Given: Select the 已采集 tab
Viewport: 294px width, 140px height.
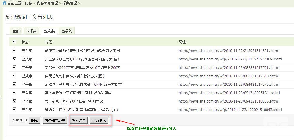Looking at the screenshot, I should pos(49,31).
